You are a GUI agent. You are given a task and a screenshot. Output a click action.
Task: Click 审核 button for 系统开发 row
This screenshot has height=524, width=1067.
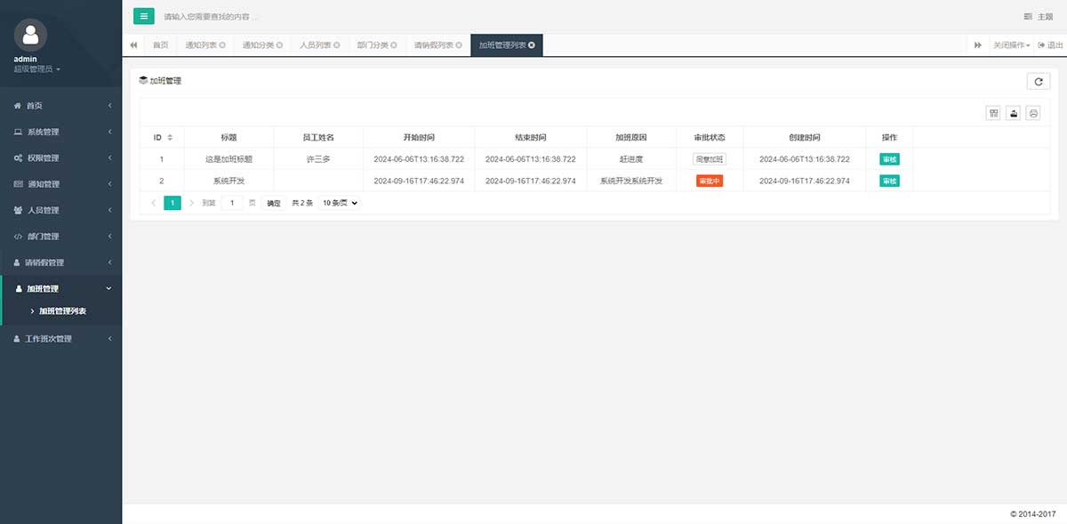tap(888, 181)
